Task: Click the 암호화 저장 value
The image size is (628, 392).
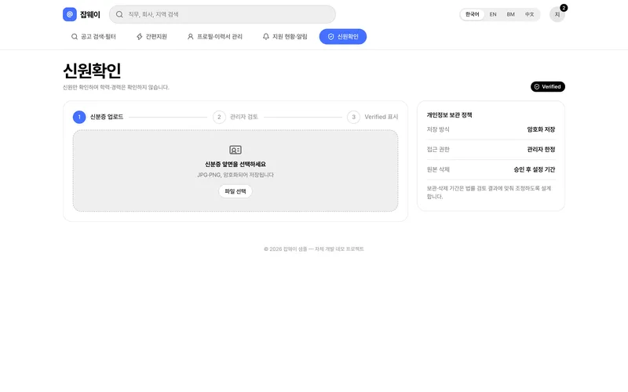Action: click(541, 129)
